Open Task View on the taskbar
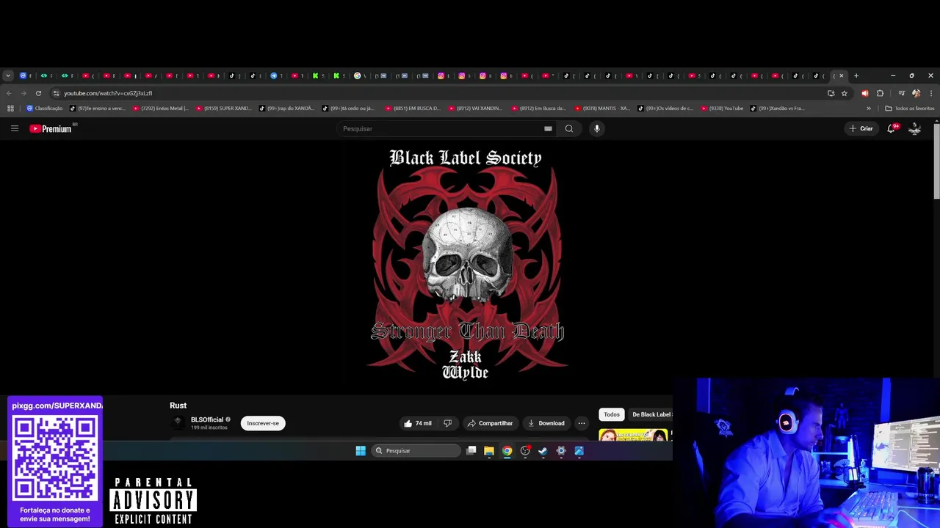940x528 pixels. (x=471, y=451)
